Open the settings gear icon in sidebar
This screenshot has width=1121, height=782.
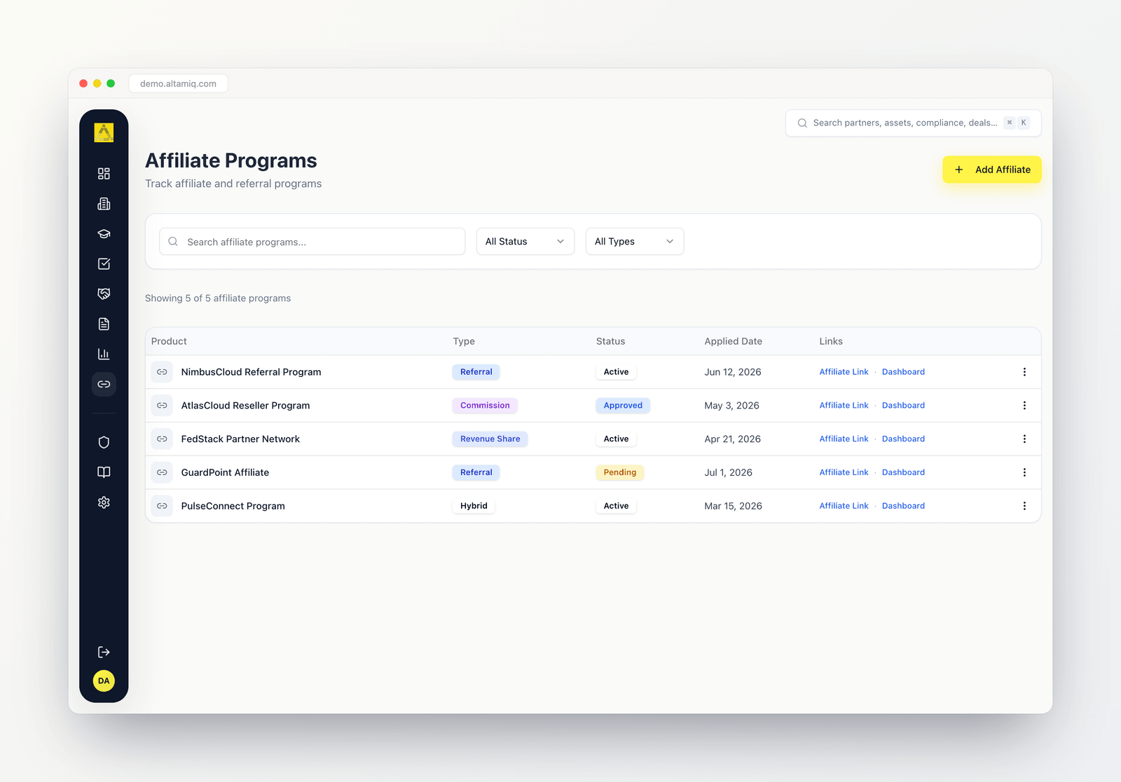(104, 502)
